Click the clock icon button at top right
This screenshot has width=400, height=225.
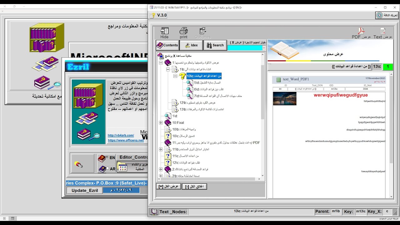click(x=379, y=15)
